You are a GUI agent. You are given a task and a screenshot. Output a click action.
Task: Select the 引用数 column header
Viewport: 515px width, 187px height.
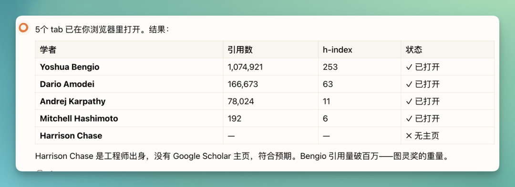point(240,50)
